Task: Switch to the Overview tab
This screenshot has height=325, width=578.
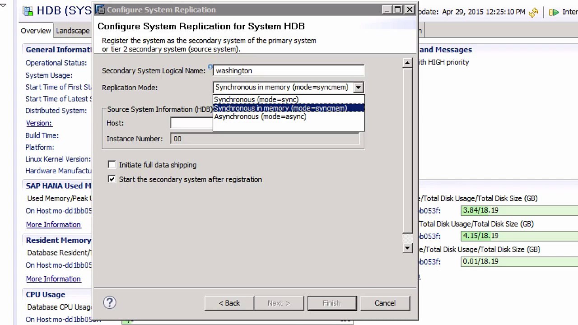Action: click(36, 31)
